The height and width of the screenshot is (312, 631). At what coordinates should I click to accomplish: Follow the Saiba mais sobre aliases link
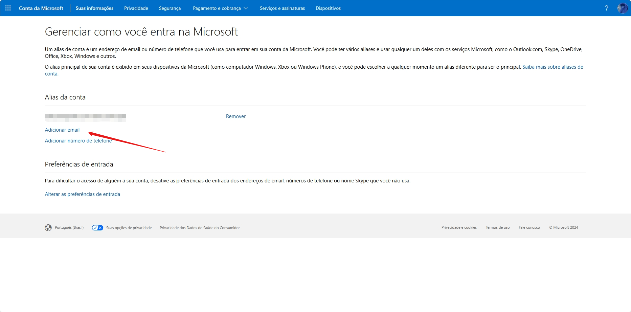pyautogui.click(x=553, y=67)
